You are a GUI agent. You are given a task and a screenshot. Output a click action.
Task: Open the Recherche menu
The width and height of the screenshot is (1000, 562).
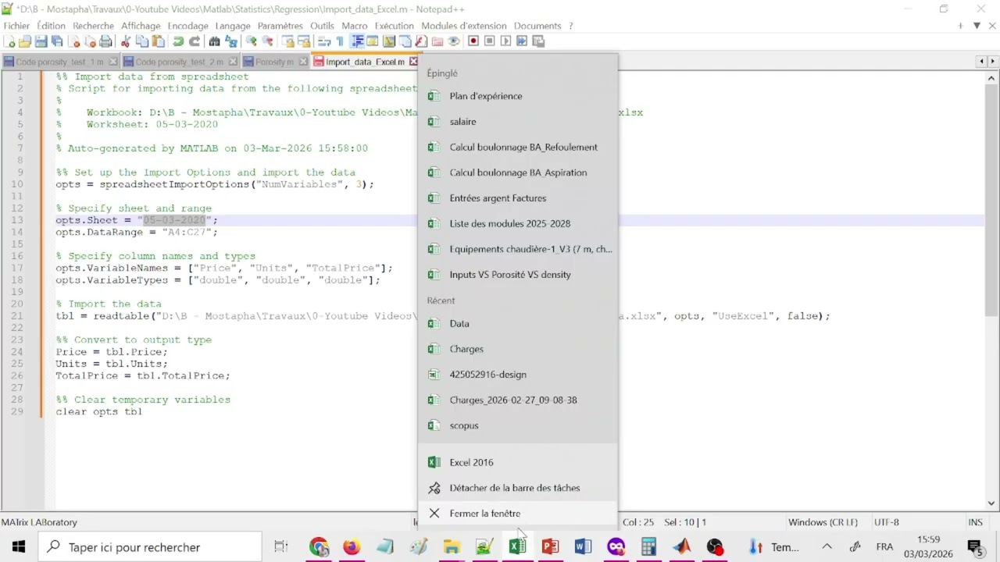pos(93,26)
